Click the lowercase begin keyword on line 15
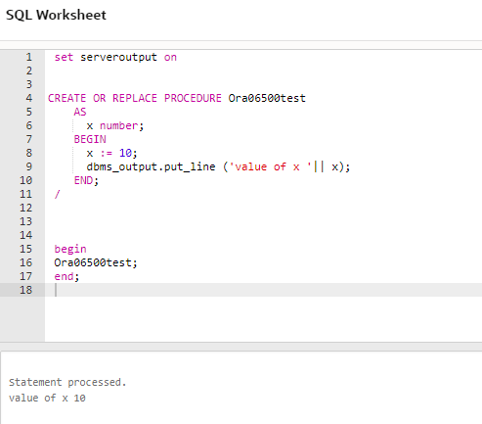The height and width of the screenshot is (424, 482). click(x=70, y=249)
